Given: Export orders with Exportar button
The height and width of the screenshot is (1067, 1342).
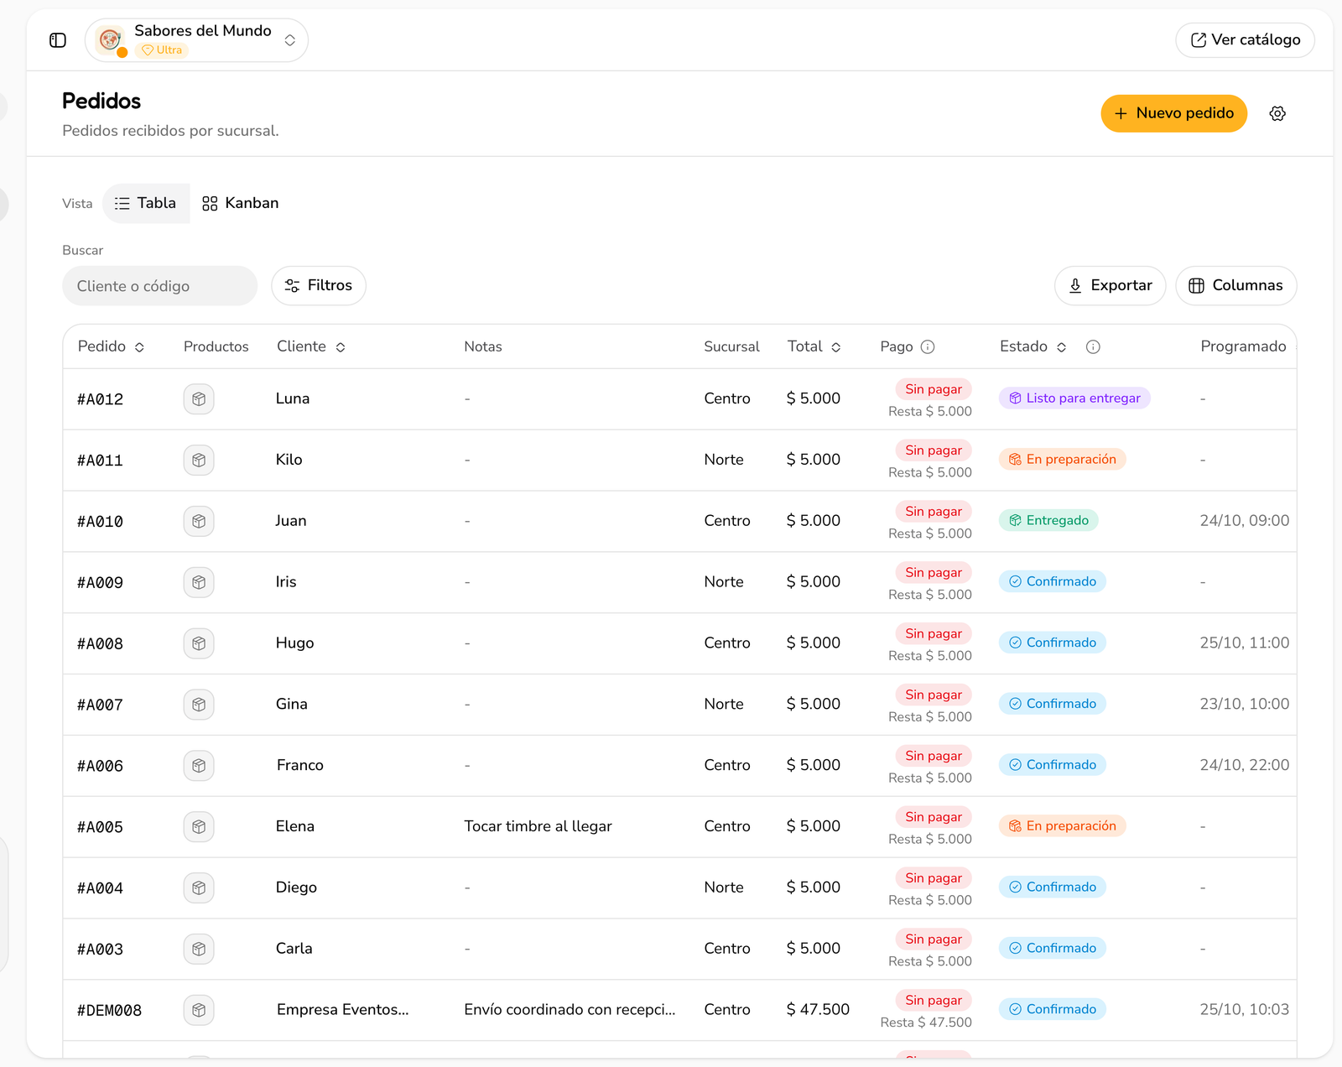Looking at the screenshot, I should 1110,286.
